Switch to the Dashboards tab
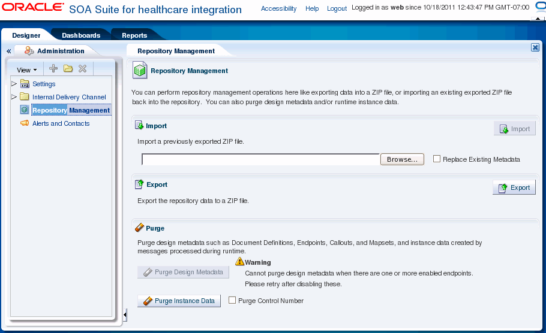546x333 pixels. 81,35
